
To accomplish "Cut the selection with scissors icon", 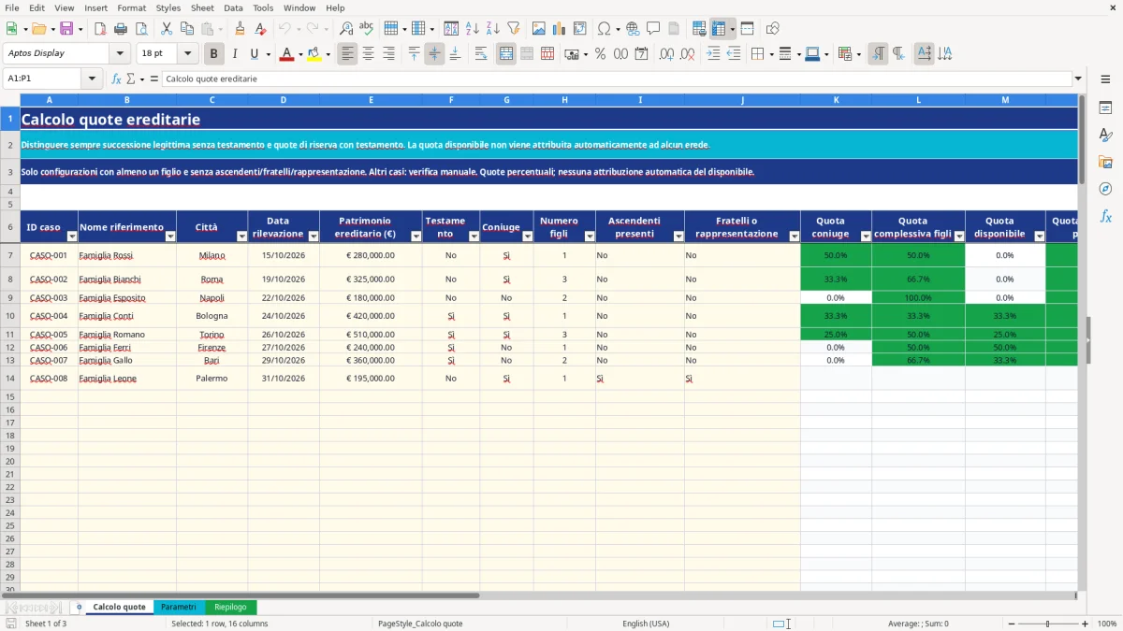I will click(x=167, y=28).
